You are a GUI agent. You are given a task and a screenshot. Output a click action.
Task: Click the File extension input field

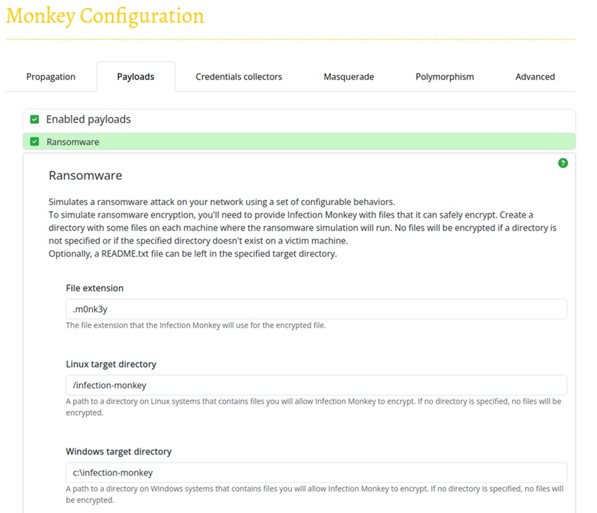click(316, 309)
